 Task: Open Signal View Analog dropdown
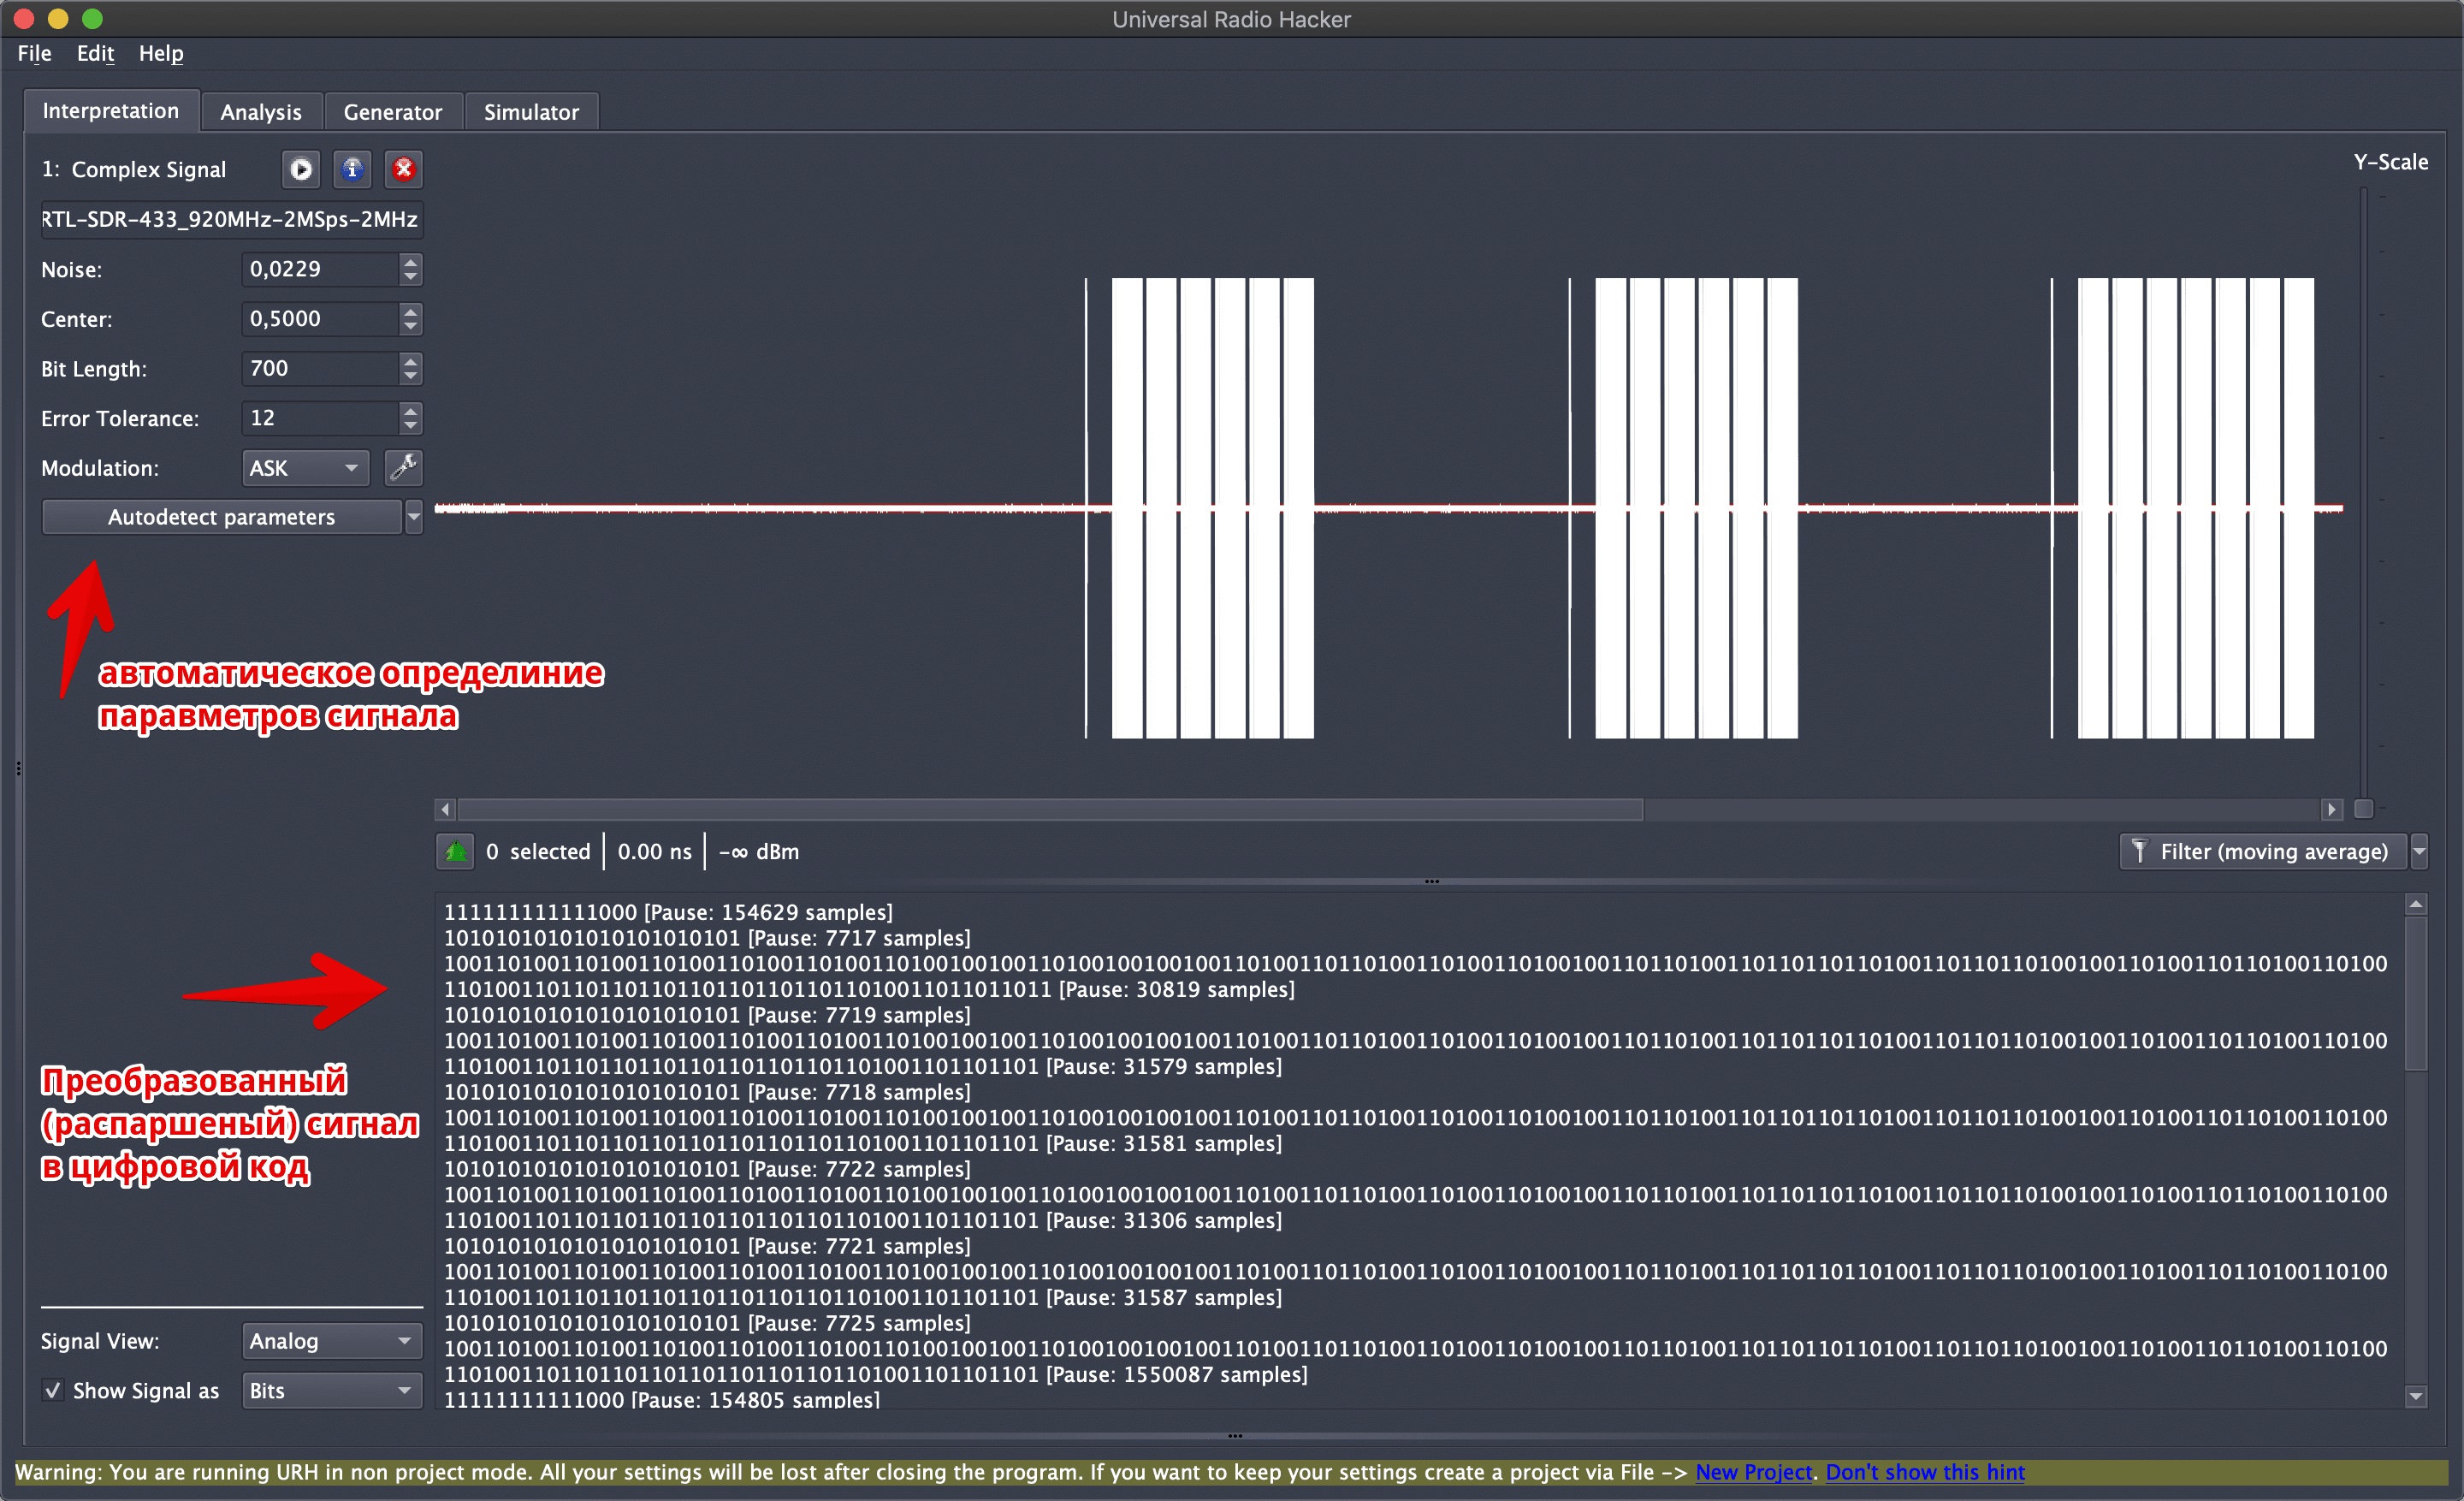pyautogui.click(x=331, y=1341)
